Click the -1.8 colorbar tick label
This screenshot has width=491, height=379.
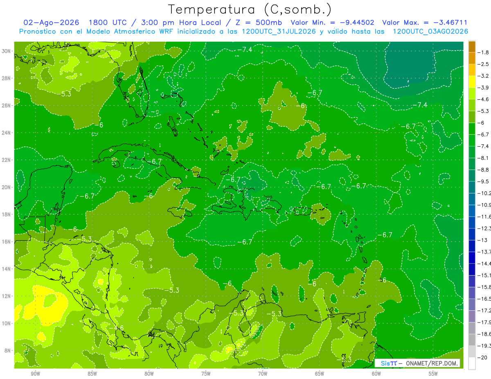(x=483, y=52)
